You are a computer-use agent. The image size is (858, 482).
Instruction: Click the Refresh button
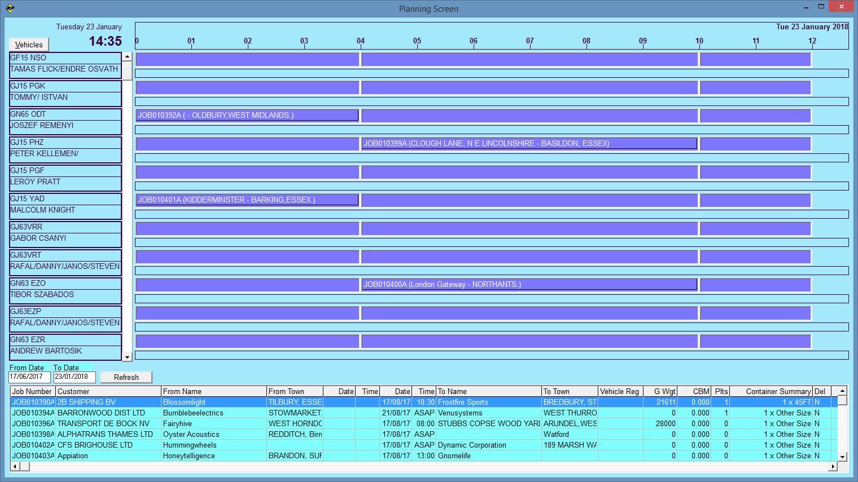point(126,377)
